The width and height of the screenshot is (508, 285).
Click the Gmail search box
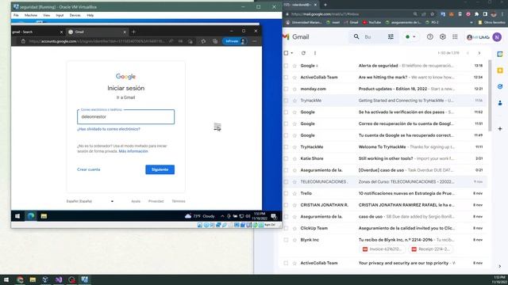(x=374, y=37)
